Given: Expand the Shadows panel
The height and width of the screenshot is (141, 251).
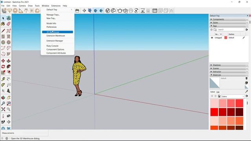Looking at the screenshot, I should (229, 65).
